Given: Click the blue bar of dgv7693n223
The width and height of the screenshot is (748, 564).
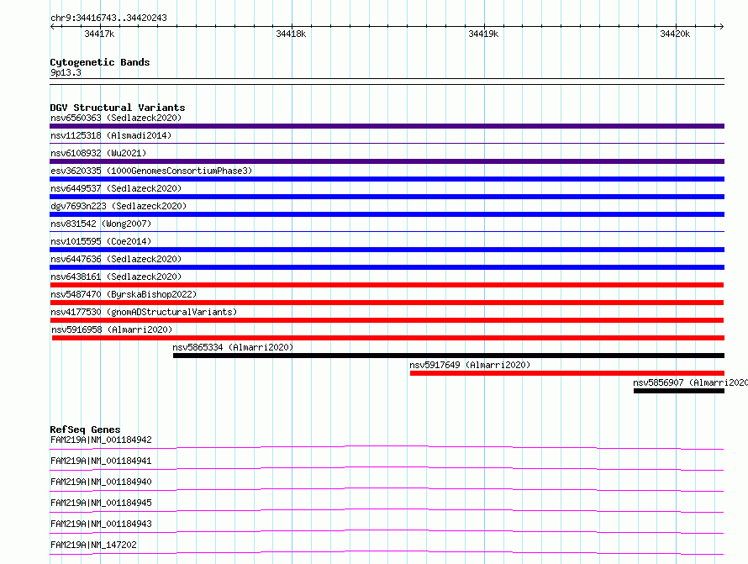Looking at the screenshot, I should [387, 214].
